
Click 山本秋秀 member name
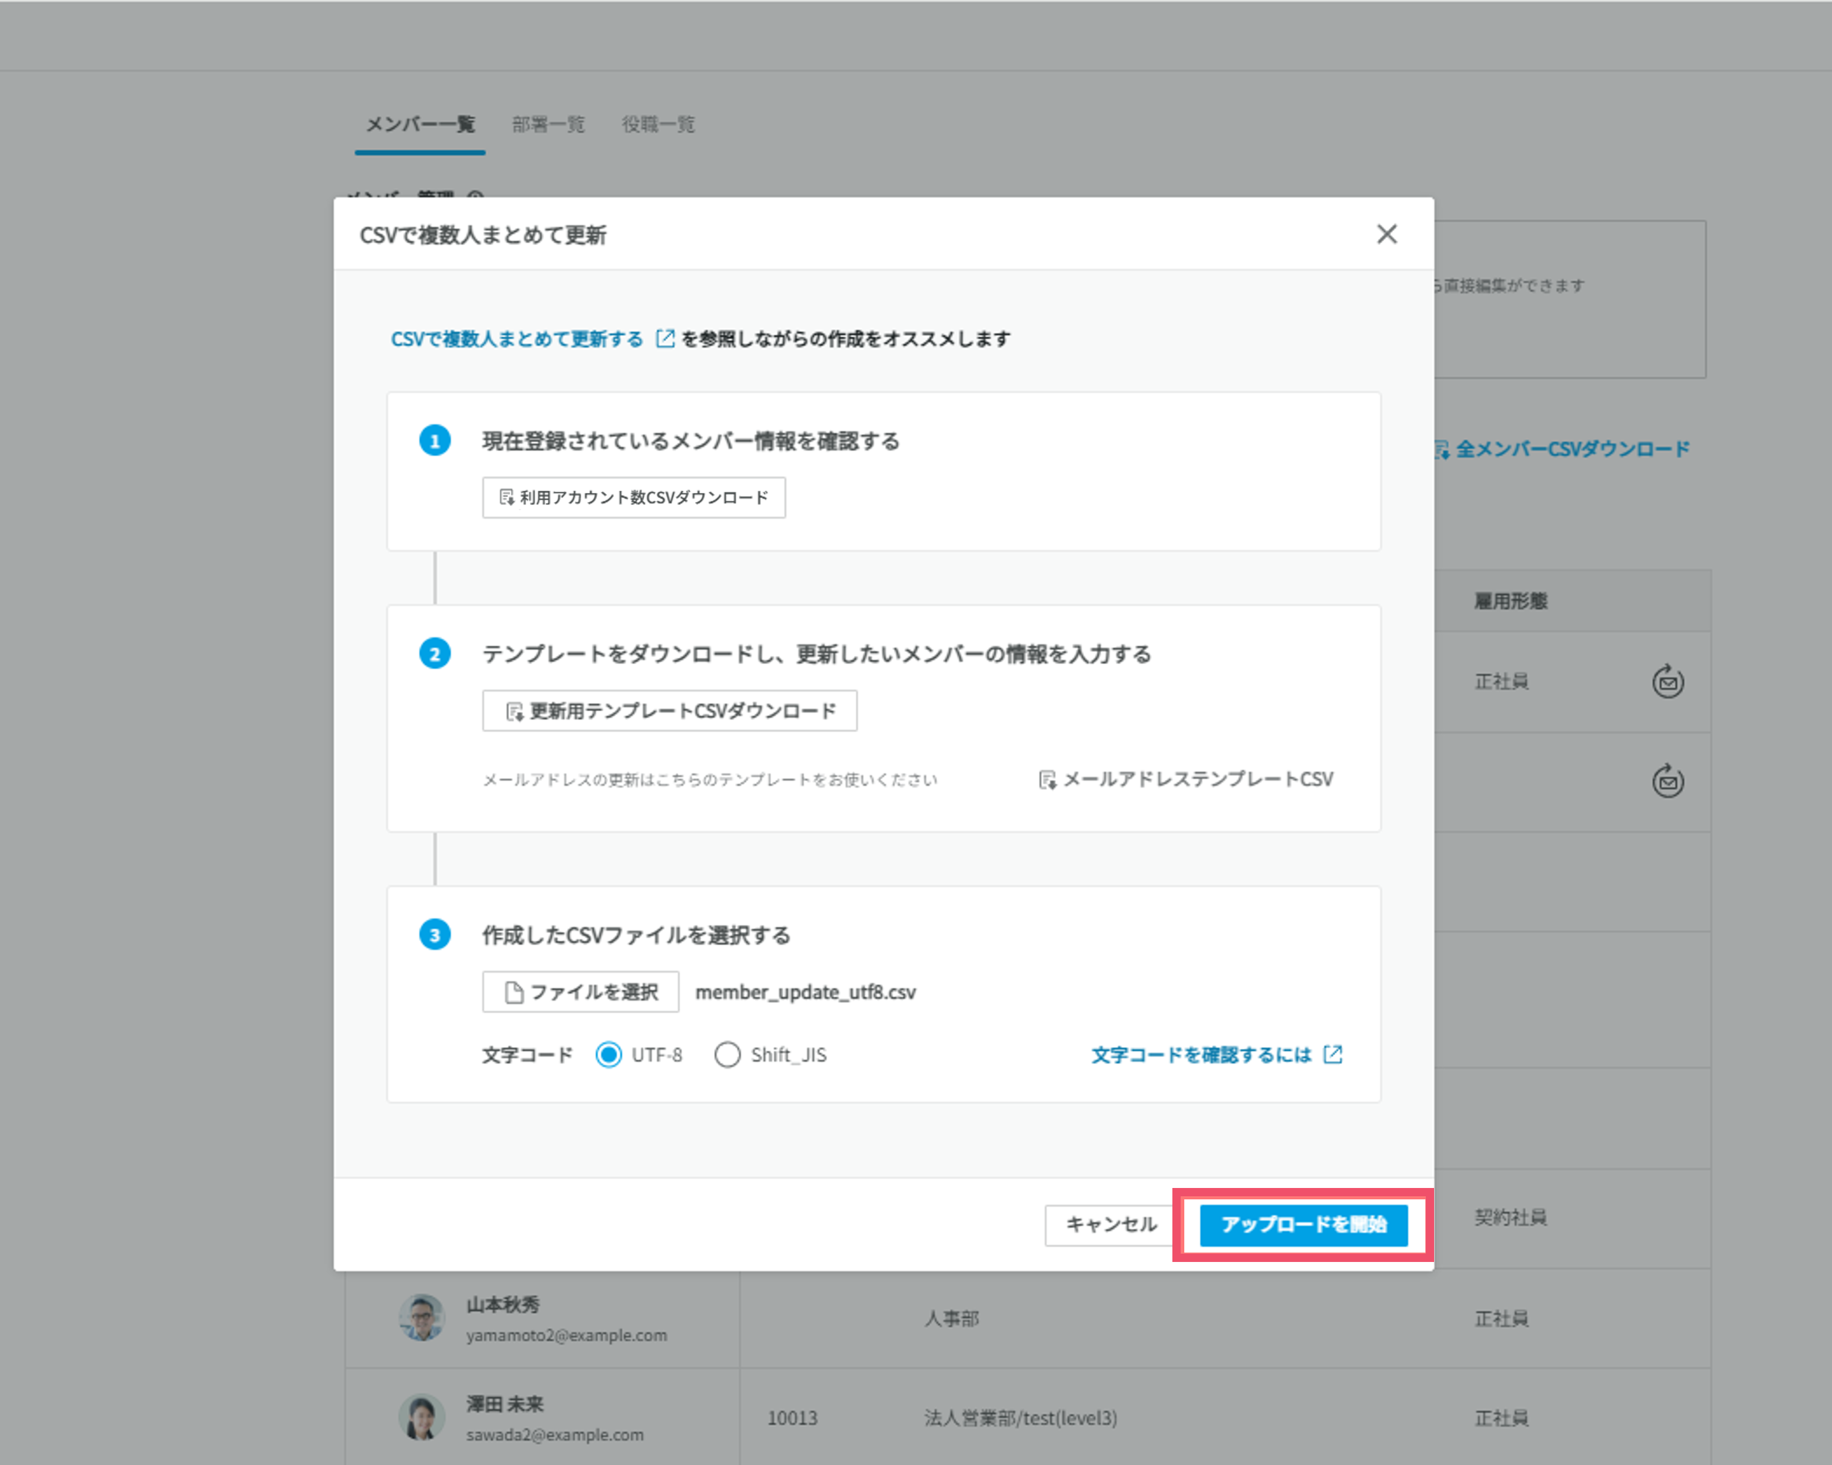tap(503, 1305)
